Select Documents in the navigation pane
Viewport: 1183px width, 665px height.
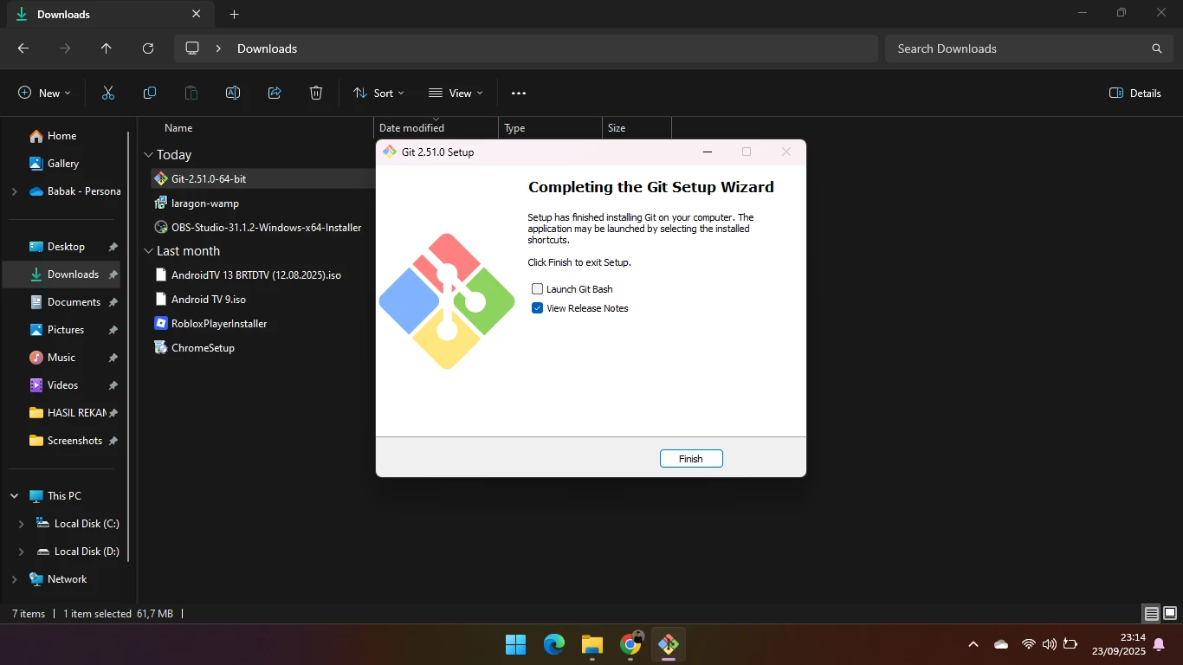pos(74,302)
